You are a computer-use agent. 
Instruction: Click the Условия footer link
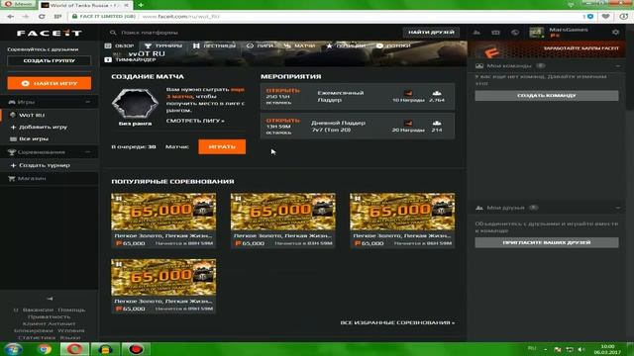[71, 330]
